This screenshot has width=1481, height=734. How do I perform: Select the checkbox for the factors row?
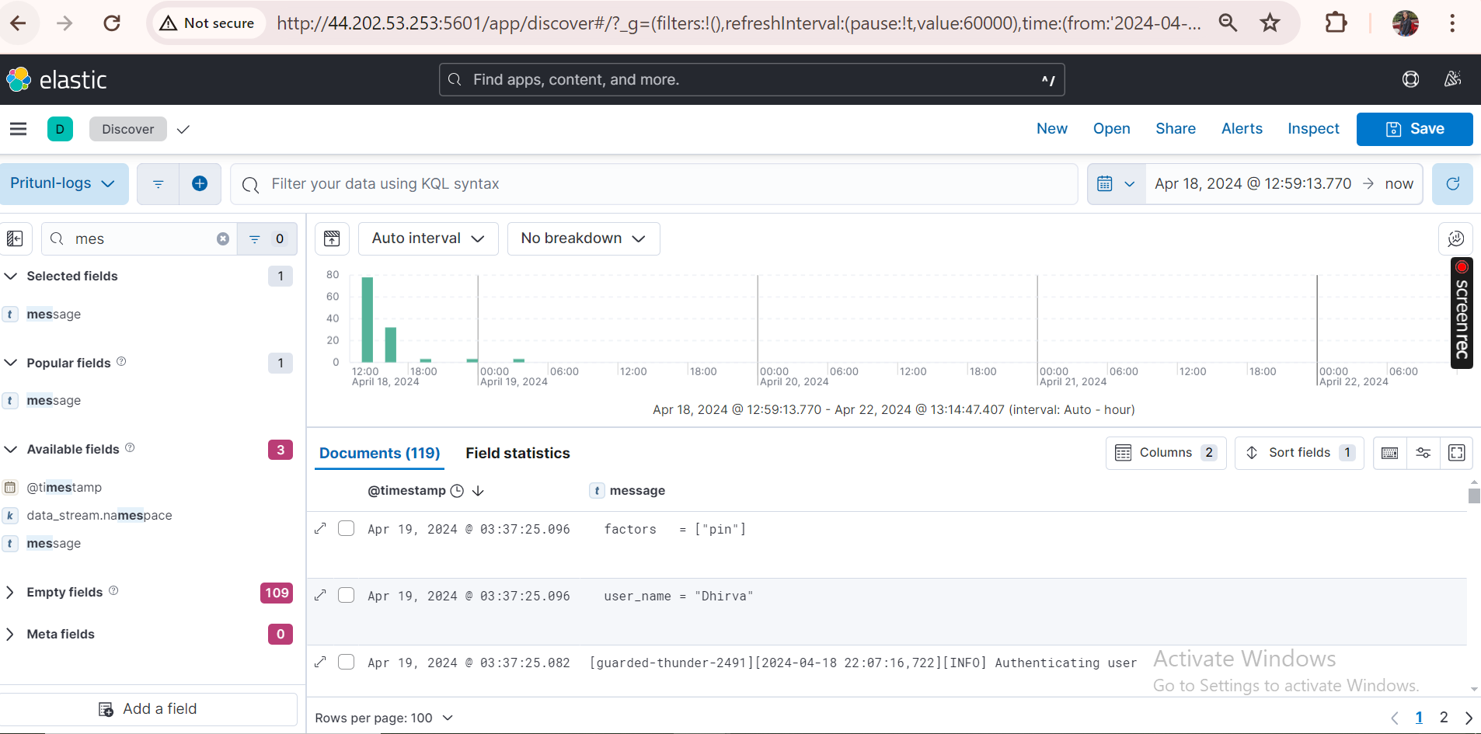(347, 529)
